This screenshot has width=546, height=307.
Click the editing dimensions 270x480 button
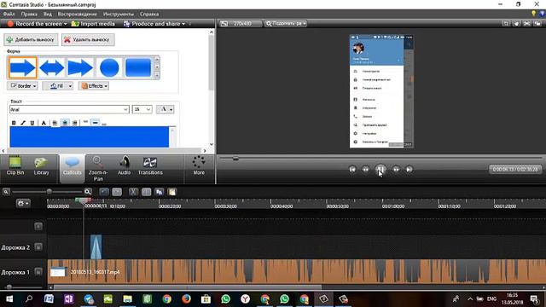click(241, 24)
